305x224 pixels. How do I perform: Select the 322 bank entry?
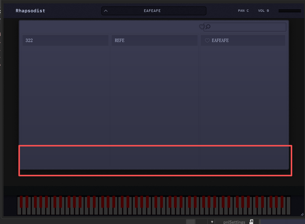click(65, 40)
